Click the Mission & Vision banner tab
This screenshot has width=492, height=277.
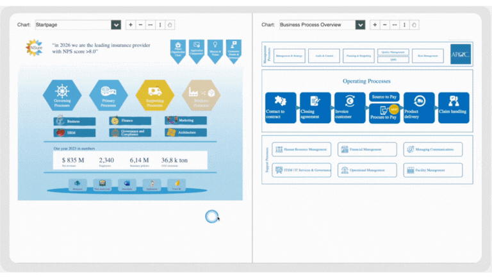coord(215,50)
